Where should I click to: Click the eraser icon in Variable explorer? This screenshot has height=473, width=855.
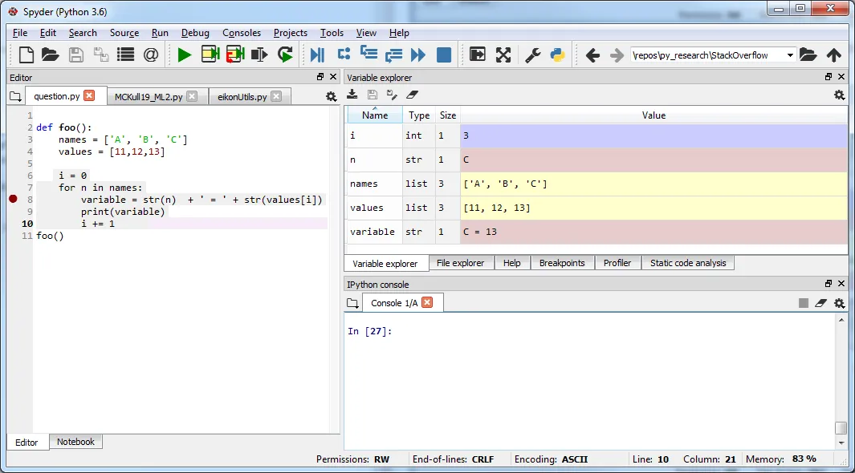click(x=413, y=95)
